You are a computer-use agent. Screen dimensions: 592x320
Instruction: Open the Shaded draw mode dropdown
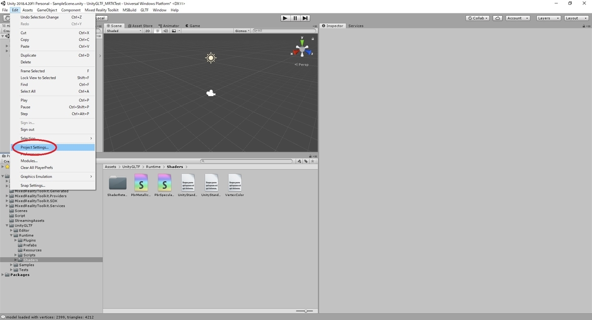click(123, 31)
